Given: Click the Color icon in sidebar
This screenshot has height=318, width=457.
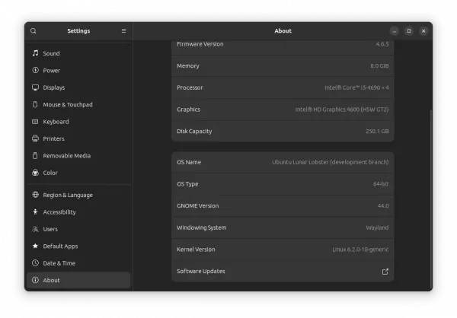Looking at the screenshot, I should 35,173.
